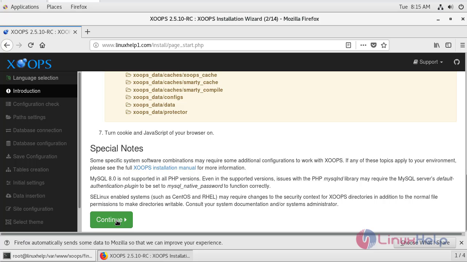Click the workspace switcher 1 / 4
The width and height of the screenshot is (467, 262).
coord(459,255)
